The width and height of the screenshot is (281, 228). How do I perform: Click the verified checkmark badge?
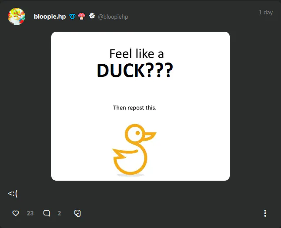tap(92, 16)
